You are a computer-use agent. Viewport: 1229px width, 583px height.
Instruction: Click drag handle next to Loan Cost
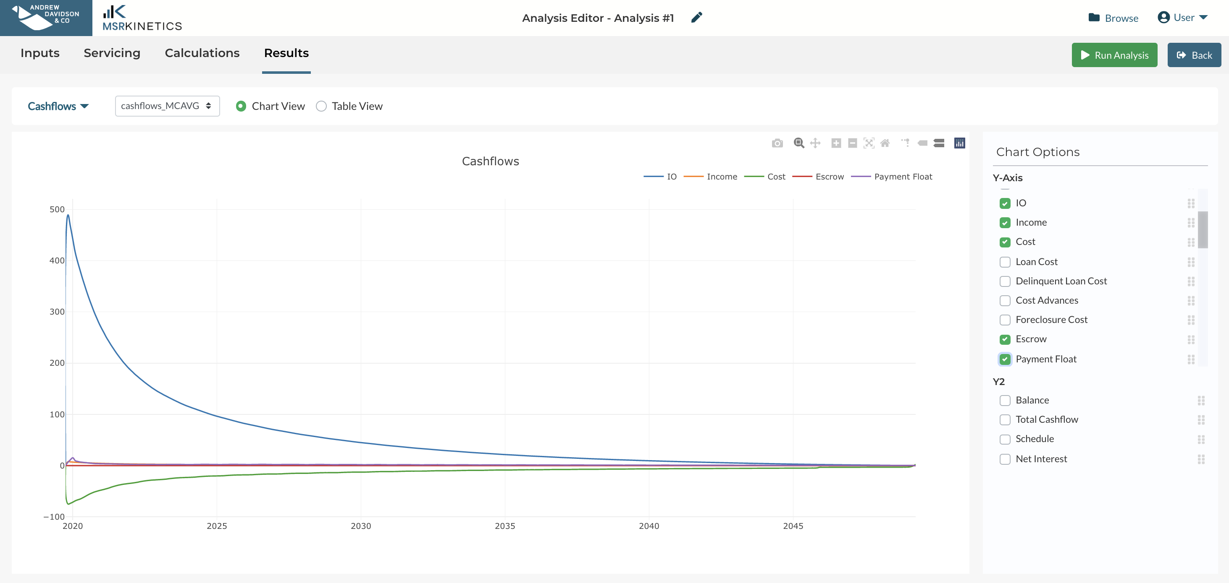[x=1191, y=262]
